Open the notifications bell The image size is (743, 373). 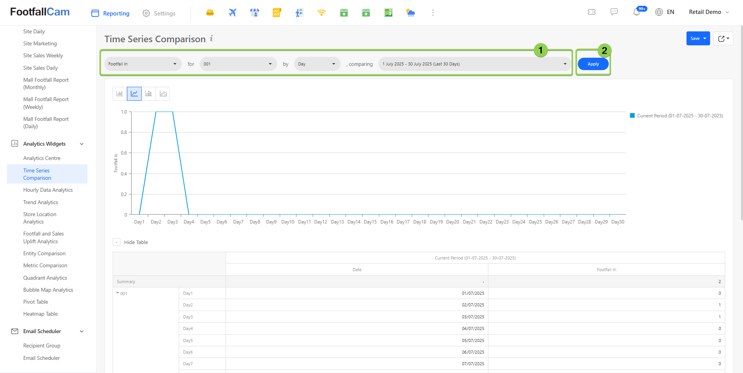tap(636, 12)
